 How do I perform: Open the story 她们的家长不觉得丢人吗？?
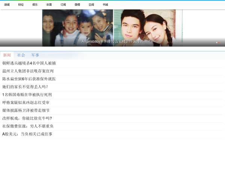pyautogui.click(x=25, y=87)
